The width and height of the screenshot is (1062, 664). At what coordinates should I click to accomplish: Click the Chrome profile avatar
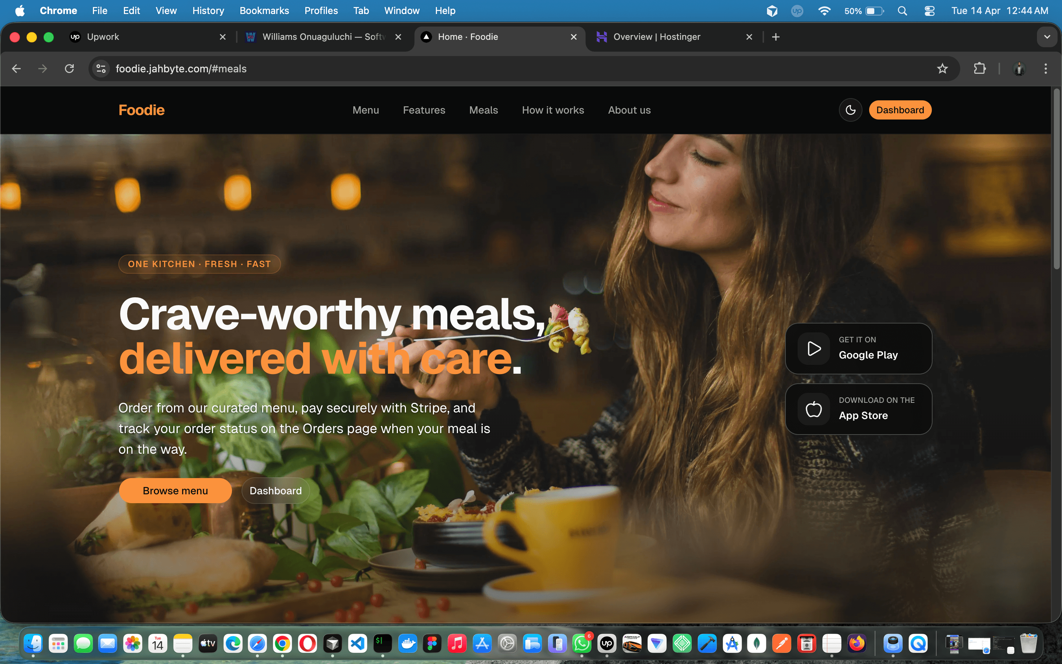click(x=1019, y=69)
